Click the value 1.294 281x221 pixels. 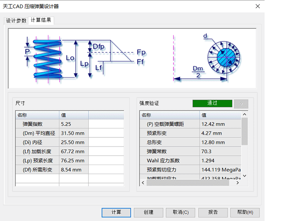click(x=208, y=161)
